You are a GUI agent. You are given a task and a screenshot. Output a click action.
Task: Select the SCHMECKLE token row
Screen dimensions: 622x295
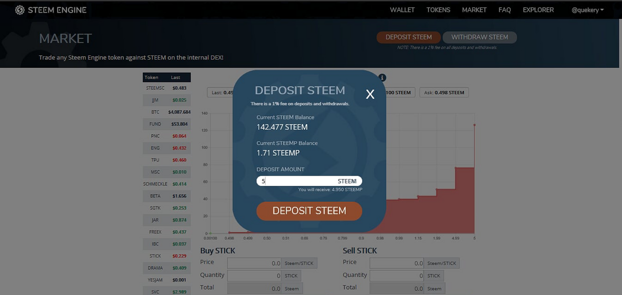coord(167,184)
